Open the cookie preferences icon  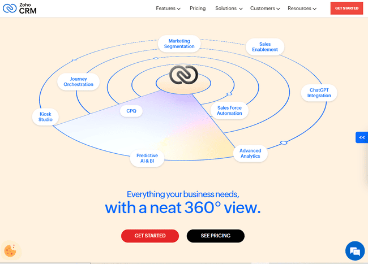pos(10,250)
